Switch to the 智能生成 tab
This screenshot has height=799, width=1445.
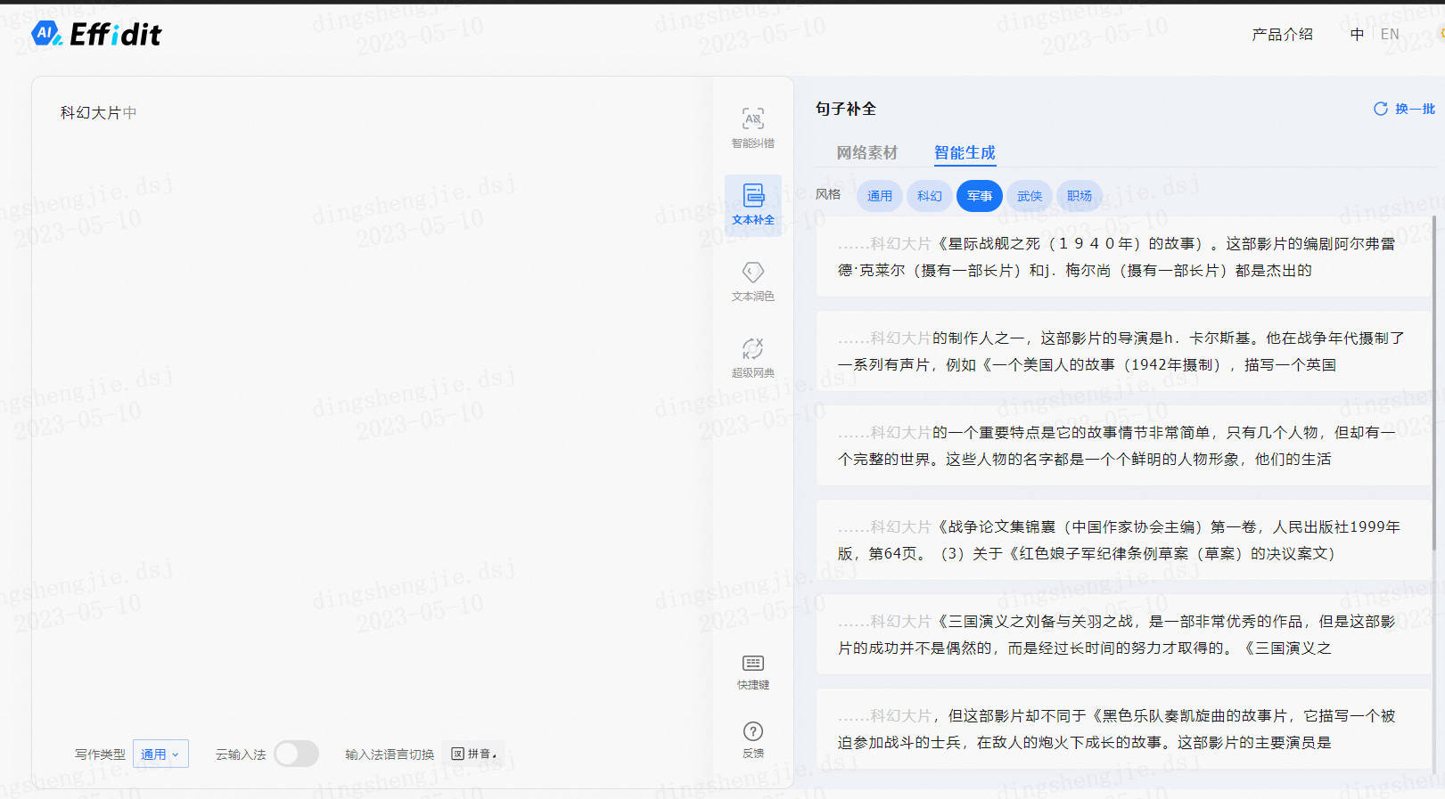[x=965, y=152]
